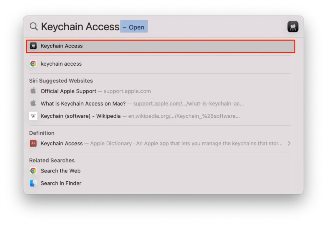
Task: Click the Keychain Access app icon in search bar
Action: pyautogui.click(x=293, y=27)
